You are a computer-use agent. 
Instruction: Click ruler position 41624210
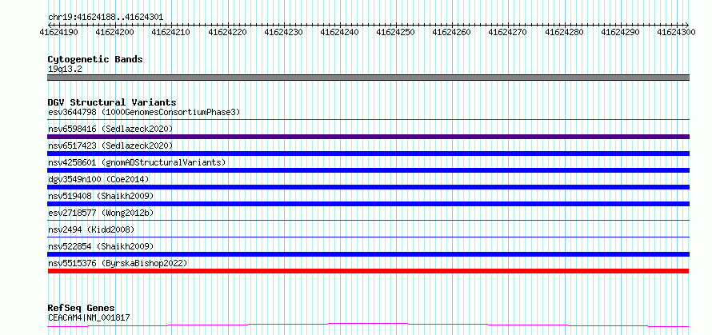[170, 32]
